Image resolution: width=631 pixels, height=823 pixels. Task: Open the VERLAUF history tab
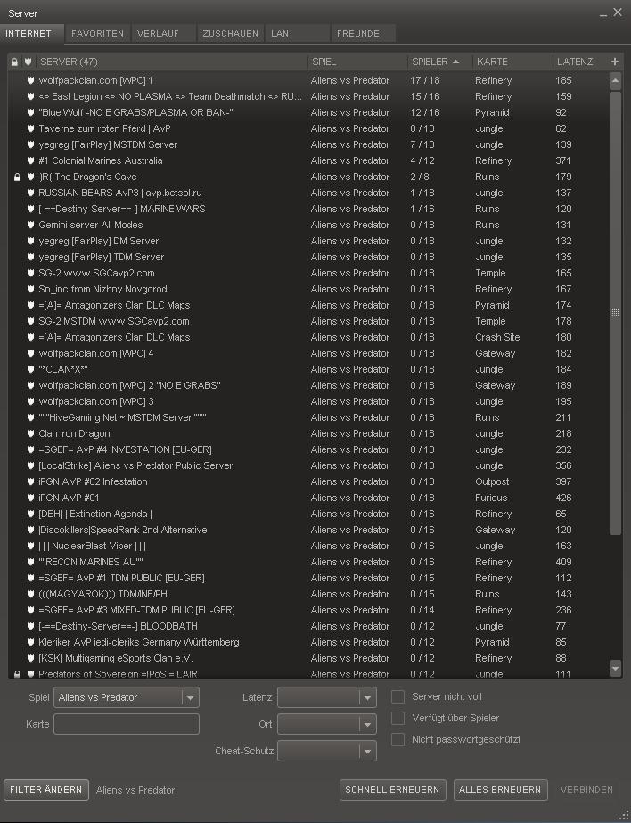(164, 34)
